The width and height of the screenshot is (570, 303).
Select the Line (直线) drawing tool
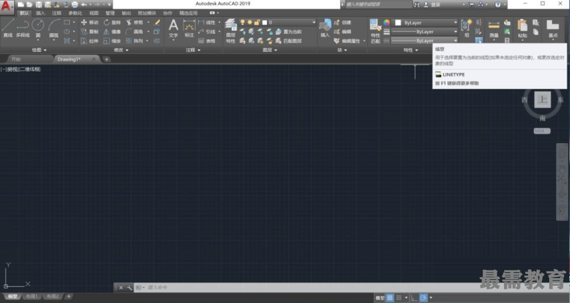click(8, 29)
